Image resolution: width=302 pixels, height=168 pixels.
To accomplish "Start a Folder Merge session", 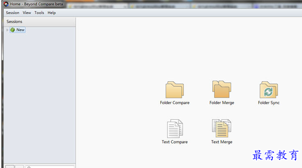I will [222, 93].
